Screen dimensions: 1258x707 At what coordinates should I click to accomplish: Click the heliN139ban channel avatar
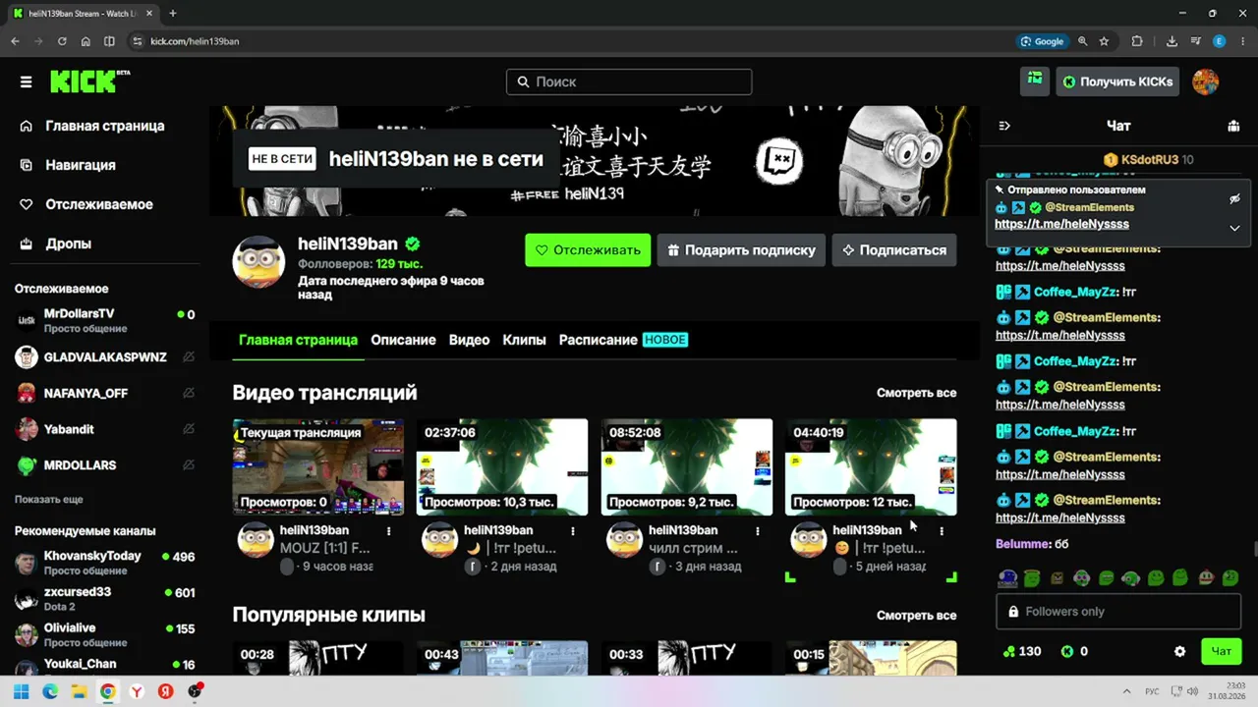coord(258,261)
